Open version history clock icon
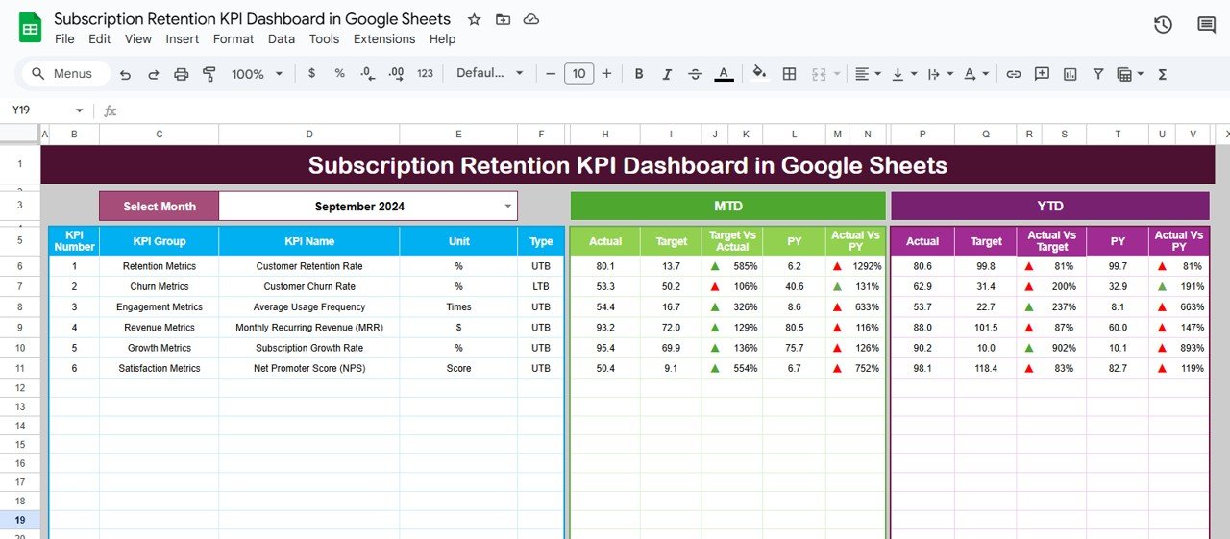 tap(1163, 25)
